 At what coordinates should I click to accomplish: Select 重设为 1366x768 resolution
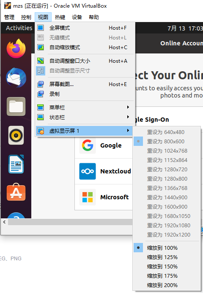(167, 188)
